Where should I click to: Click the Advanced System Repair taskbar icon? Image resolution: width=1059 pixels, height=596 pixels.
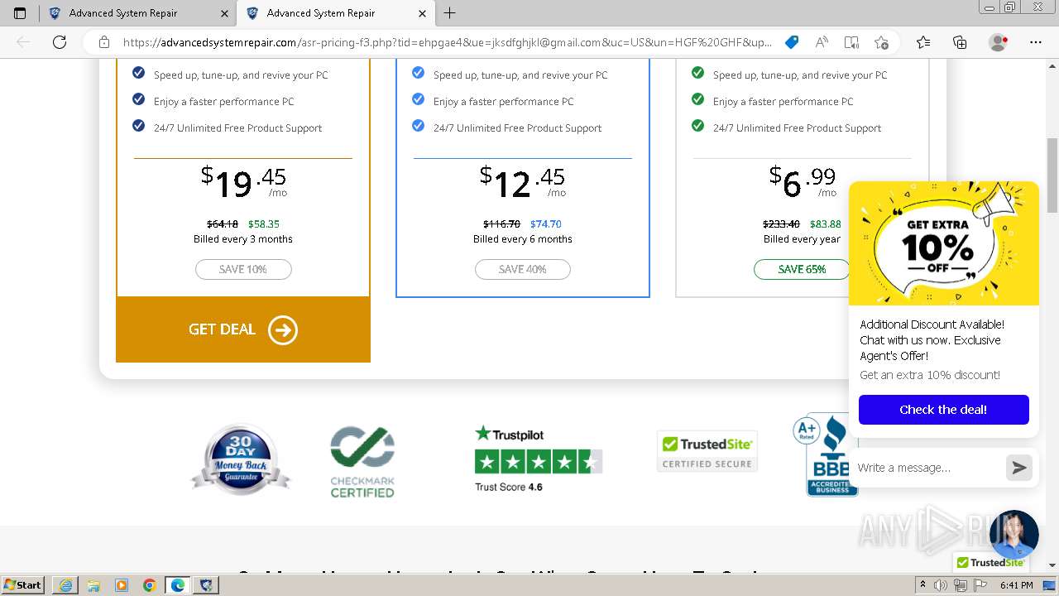[206, 585]
